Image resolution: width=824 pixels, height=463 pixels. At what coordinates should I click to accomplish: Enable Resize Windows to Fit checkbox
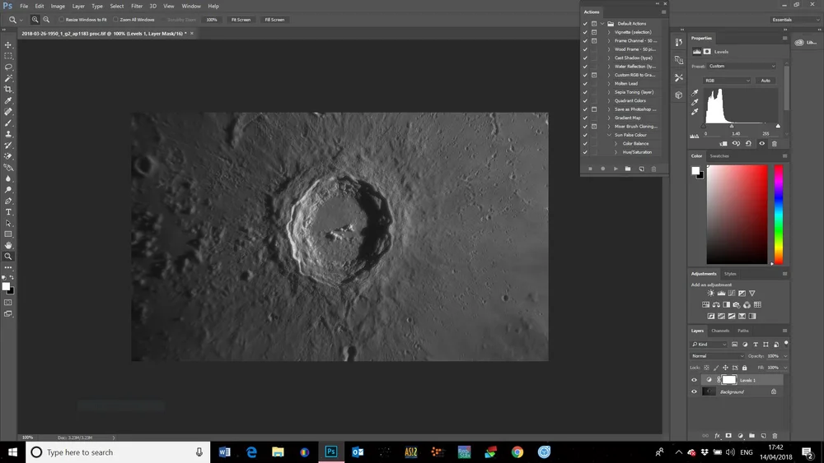62,20
